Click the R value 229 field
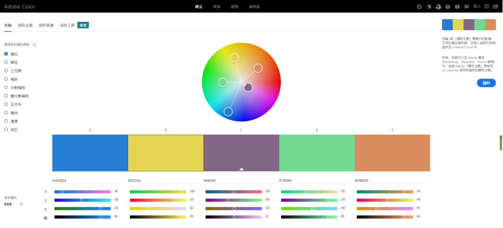503x228 pixels. [193, 191]
